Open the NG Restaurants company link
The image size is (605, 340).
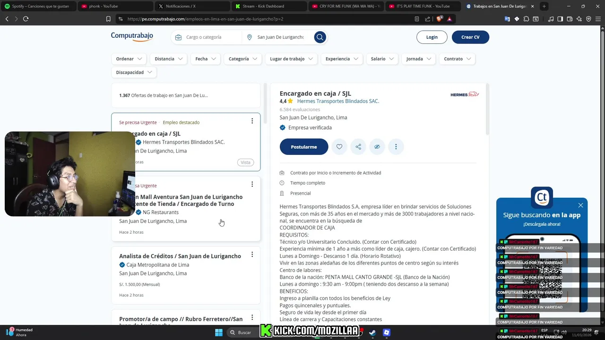[x=161, y=212]
